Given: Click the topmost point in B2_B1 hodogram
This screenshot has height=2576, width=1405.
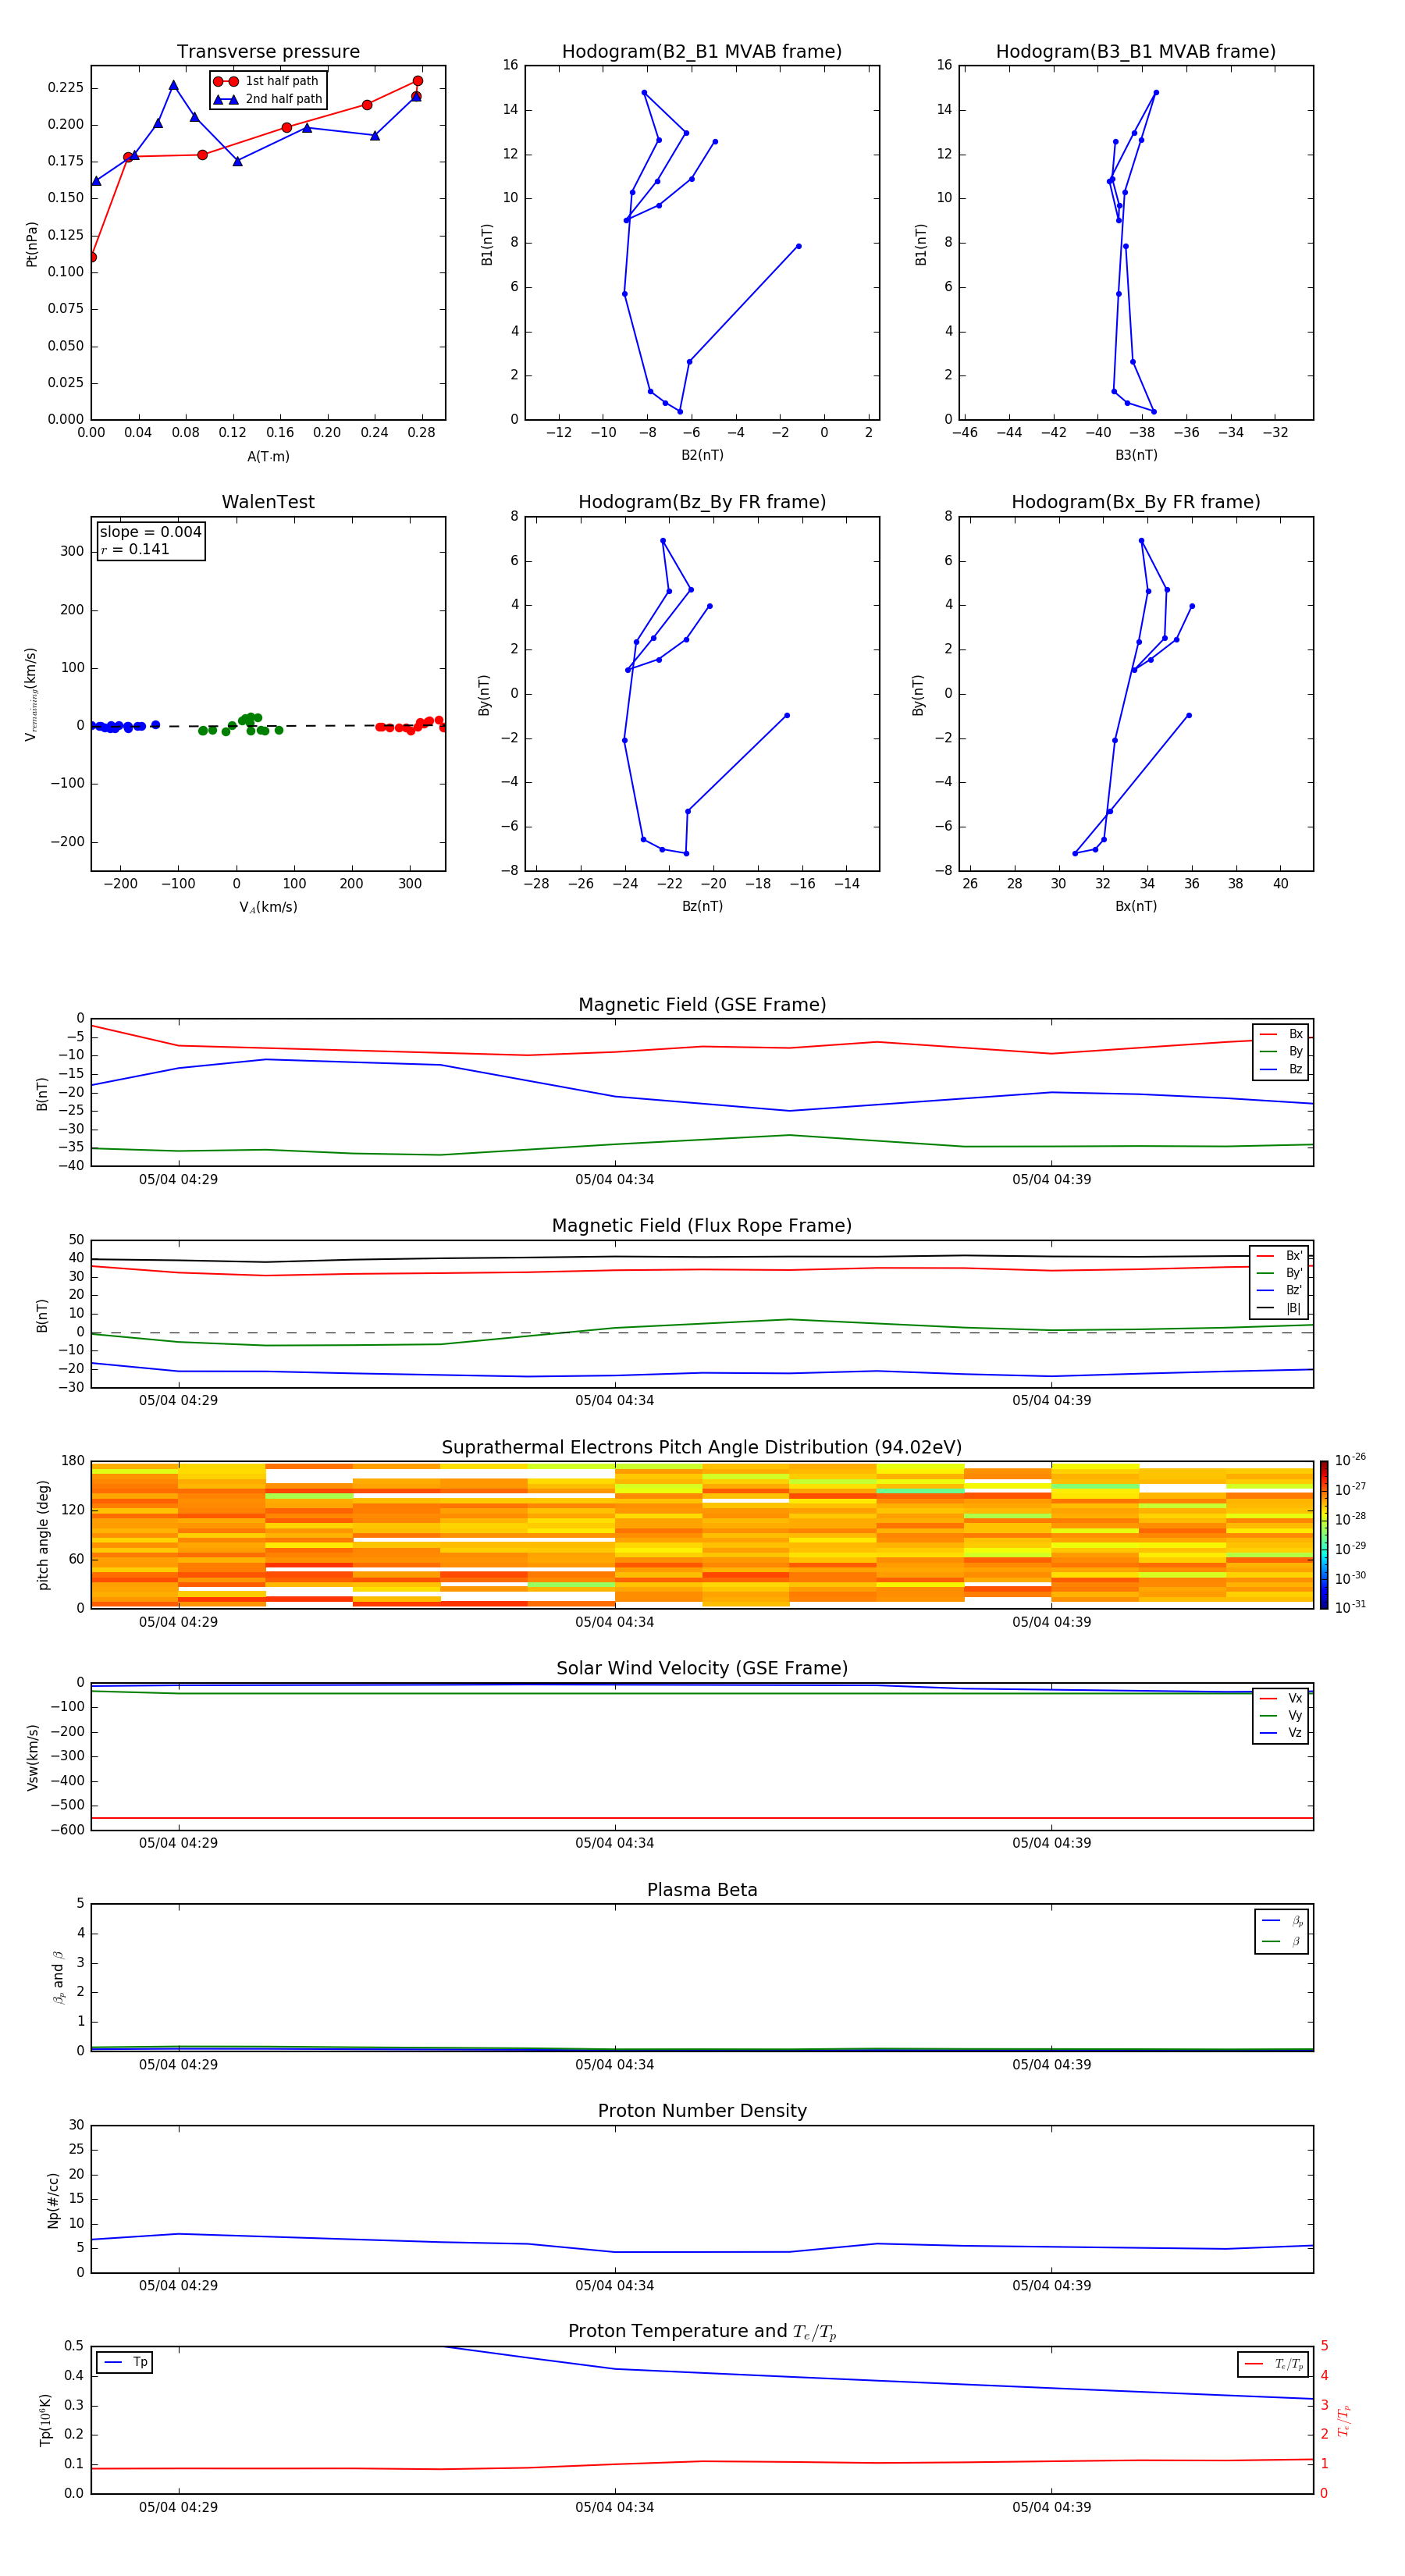Looking at the screenshot, I should pos(644,92).
